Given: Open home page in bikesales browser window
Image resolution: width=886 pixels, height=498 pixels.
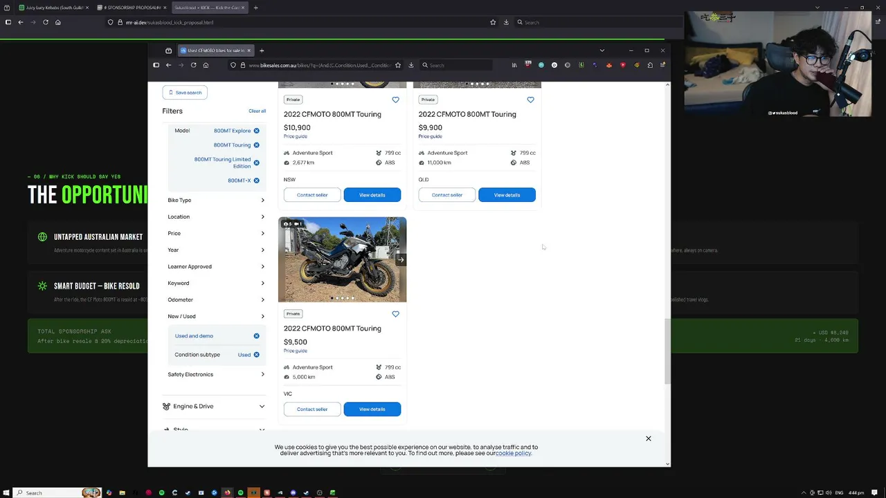Looking at the screenshot, I should tap(206, 65).
